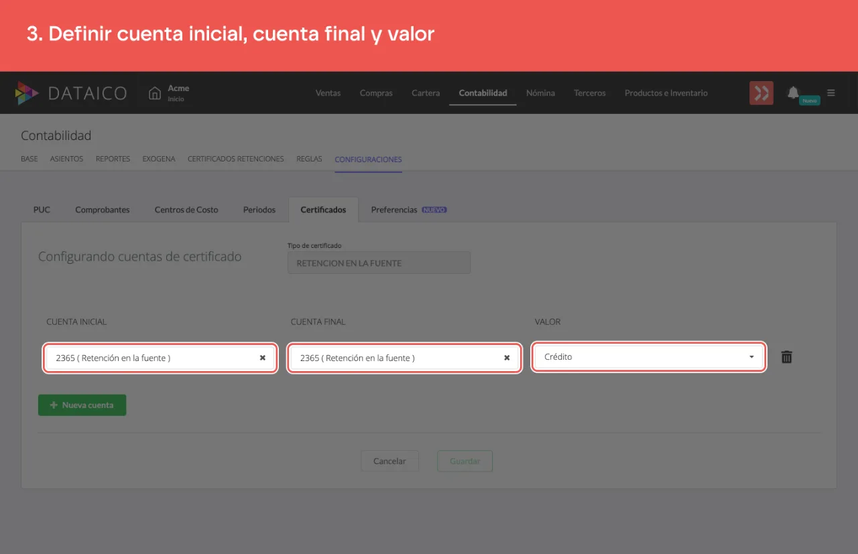
Task: Click the Guardar button
Action: click(465, 462)
